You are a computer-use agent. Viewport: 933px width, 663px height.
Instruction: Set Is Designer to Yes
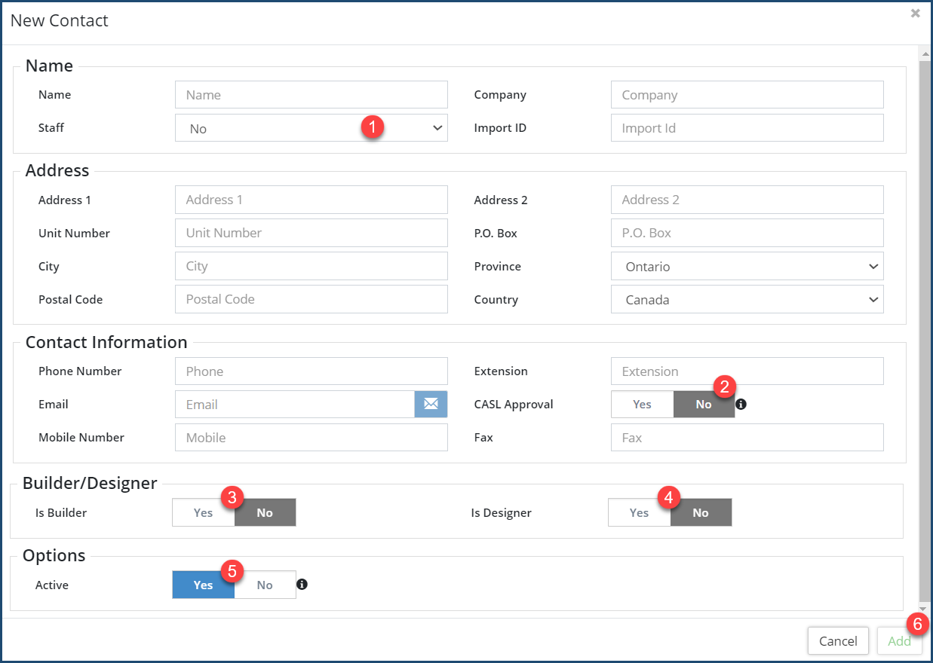click(x=639, y=512)
